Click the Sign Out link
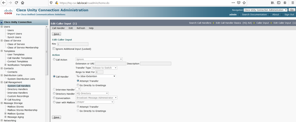 [289, 15]
